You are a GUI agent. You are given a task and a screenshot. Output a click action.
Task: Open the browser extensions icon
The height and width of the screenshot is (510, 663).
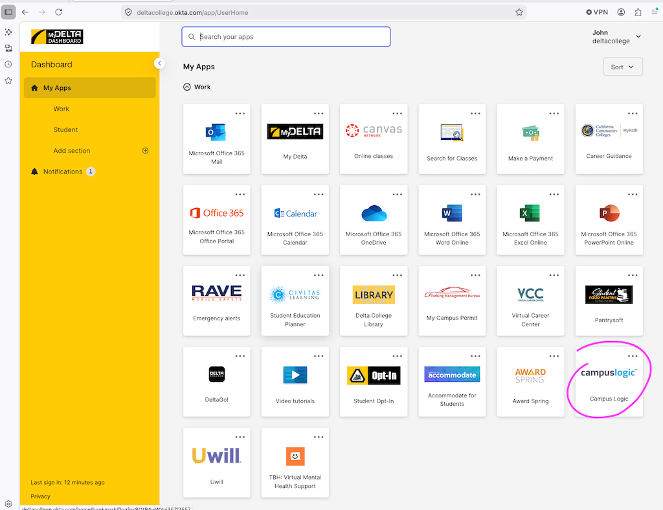(638, 12)
